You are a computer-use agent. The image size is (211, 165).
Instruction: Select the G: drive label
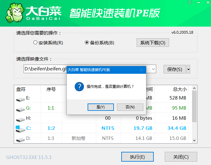[x=28, y=108]
